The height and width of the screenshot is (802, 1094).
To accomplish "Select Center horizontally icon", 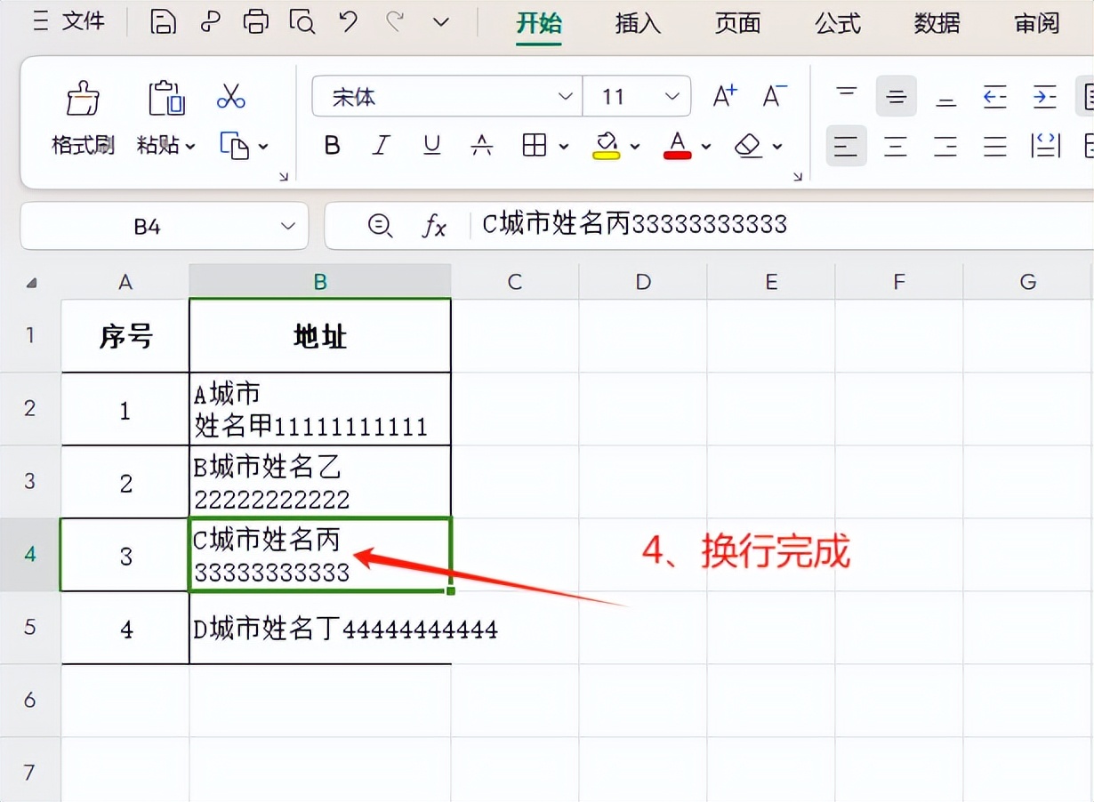I will [897, 146].
